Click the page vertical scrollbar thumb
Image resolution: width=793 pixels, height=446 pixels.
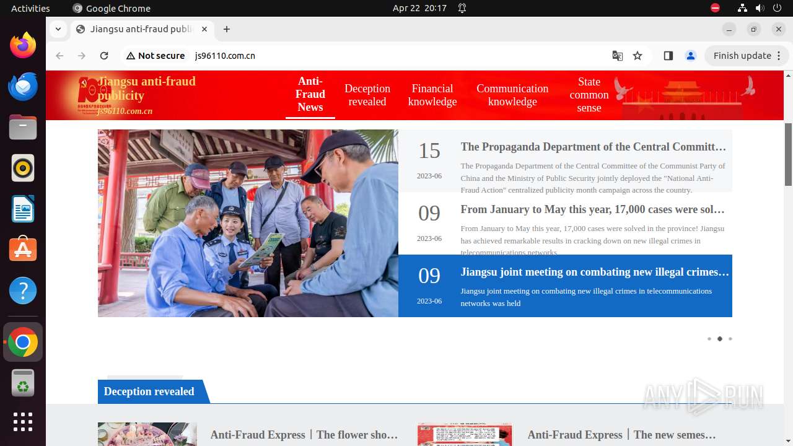[x=788, y=154]
